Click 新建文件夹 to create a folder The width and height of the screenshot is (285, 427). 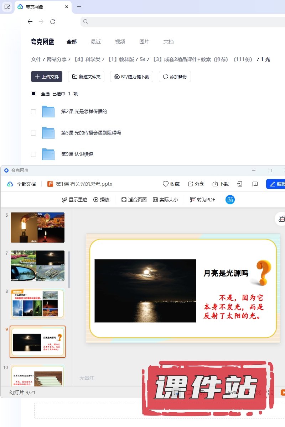[x=86, y=77]
